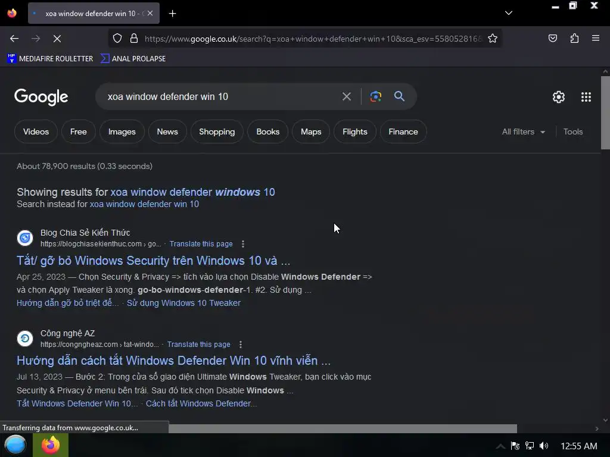Open Cách tắt Windows Defender sitelink
The height and width of the screenshot is (457, 610).
(x=201, y=403)
